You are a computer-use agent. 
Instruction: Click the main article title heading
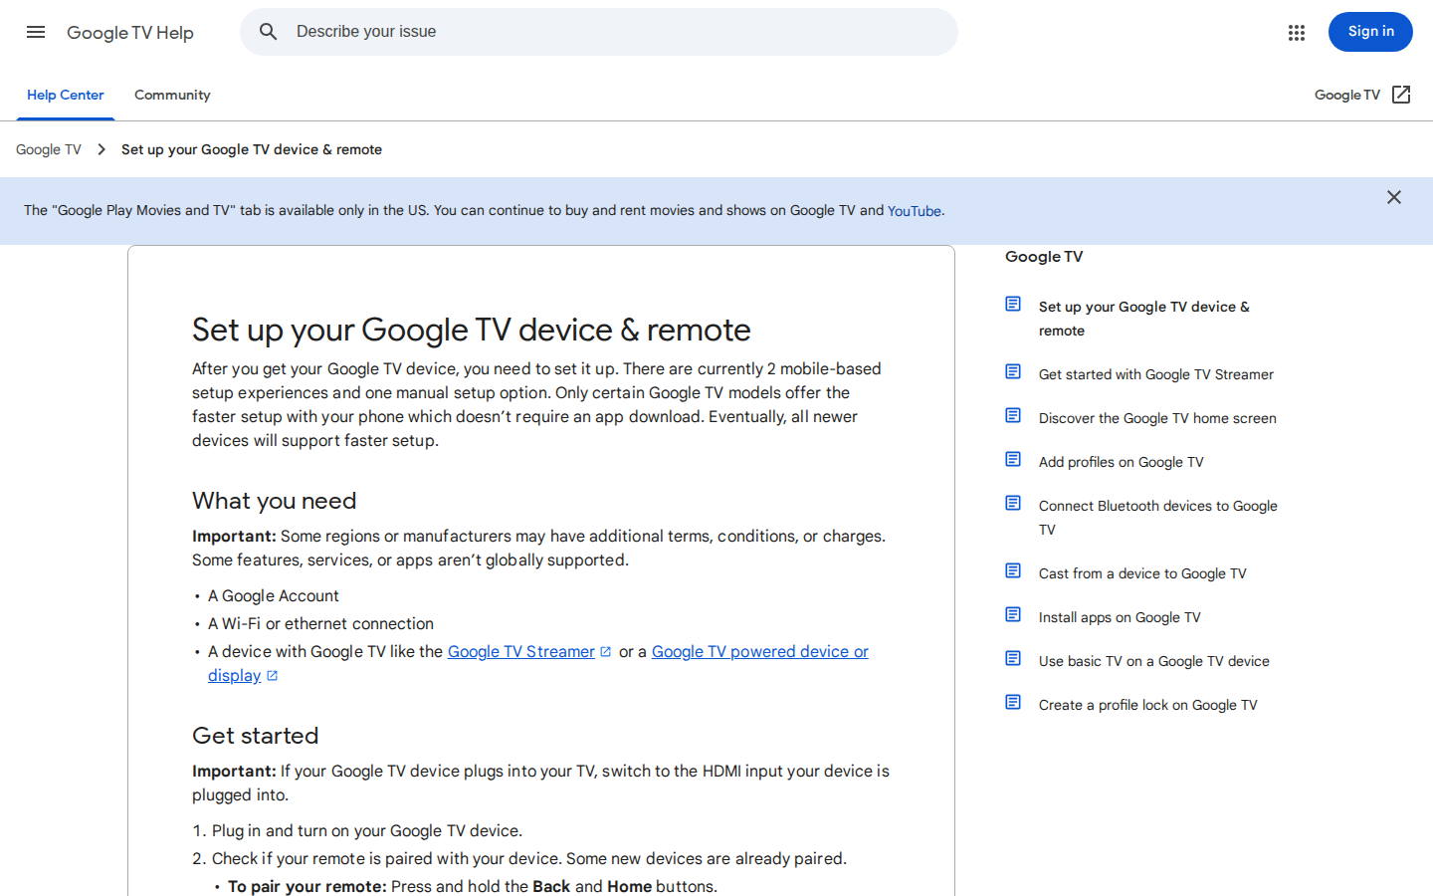point(472,330)
